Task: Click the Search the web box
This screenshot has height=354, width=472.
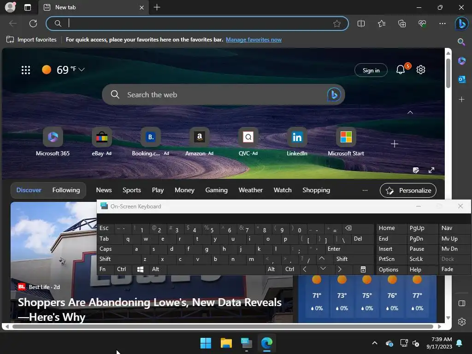Action: pos(223,94)
